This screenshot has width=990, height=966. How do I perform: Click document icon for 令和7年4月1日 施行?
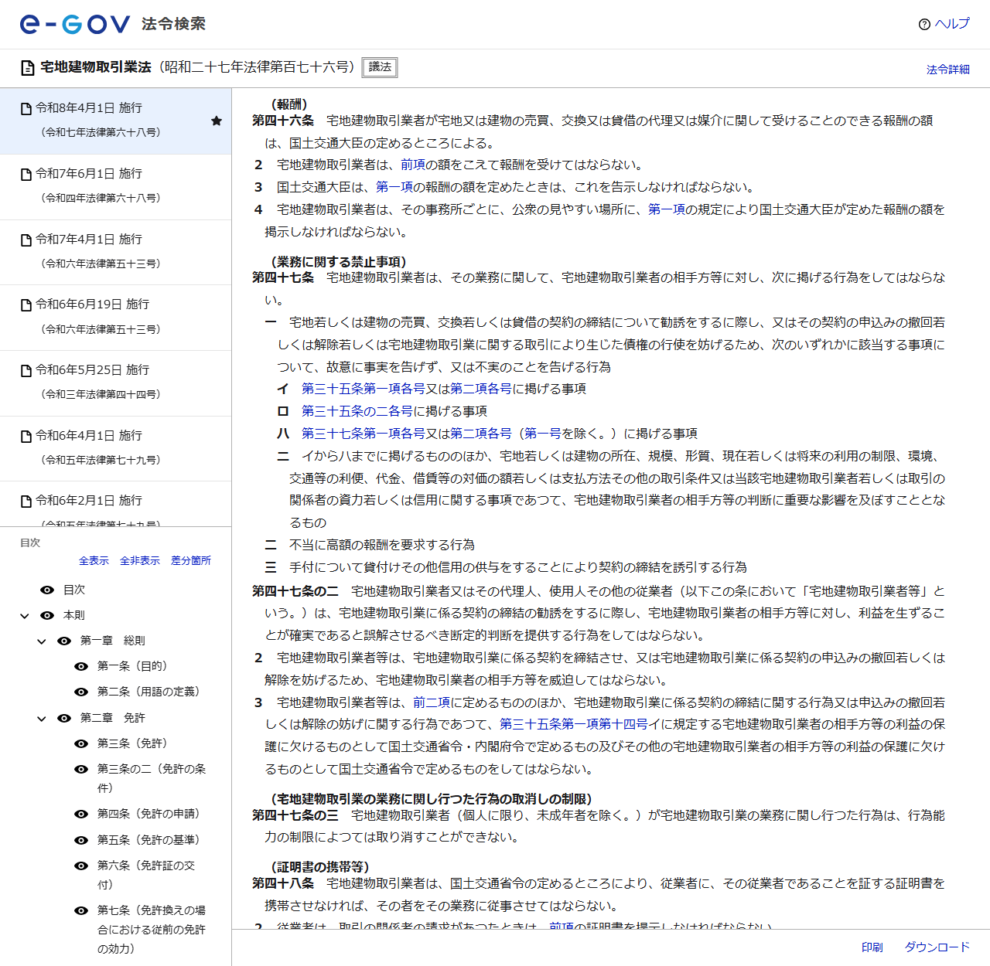26,240
